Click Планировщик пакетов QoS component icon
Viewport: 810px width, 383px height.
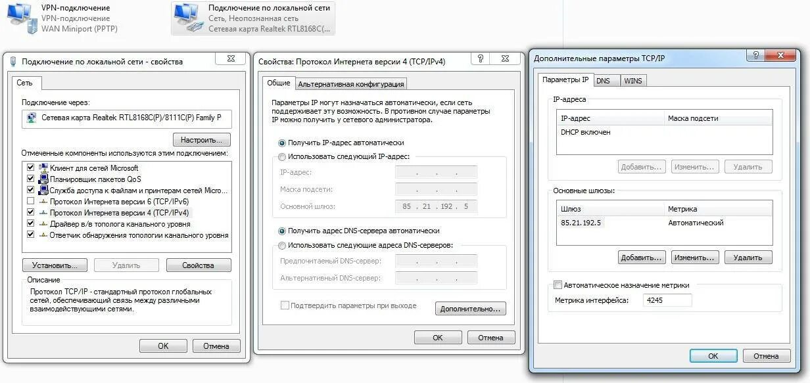pos(43,179)
